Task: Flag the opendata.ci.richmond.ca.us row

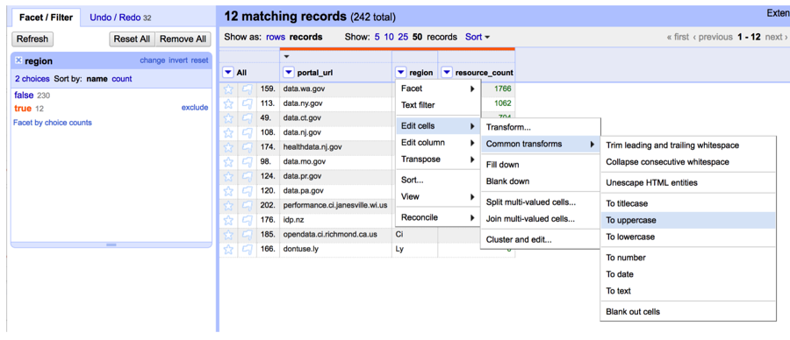Action: [247, 234]
